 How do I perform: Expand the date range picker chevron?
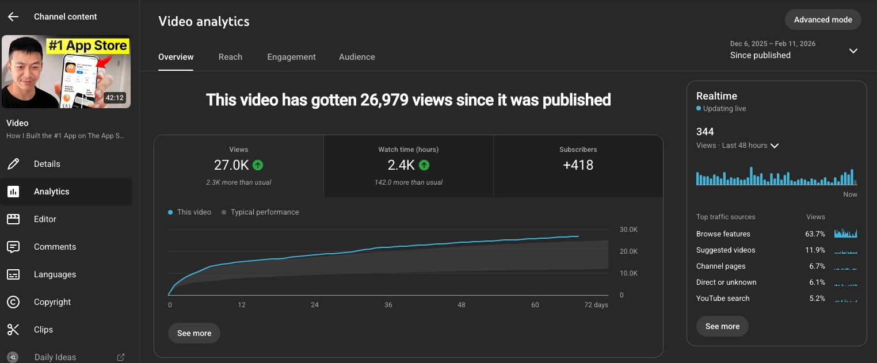(853, 51)
